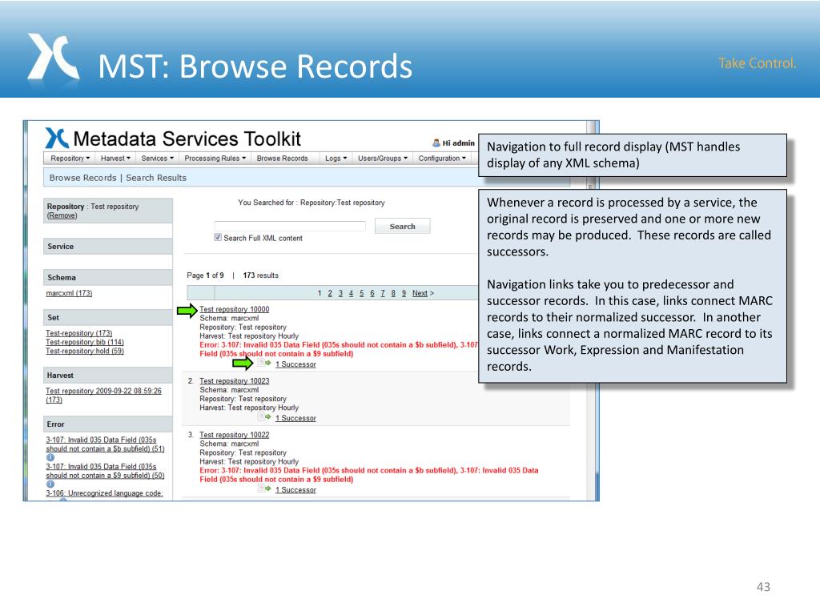The height and width of the screenshot is (615, 820).
Task: Open the Configuration dropdown menu
Action: [x=442, y=158]
